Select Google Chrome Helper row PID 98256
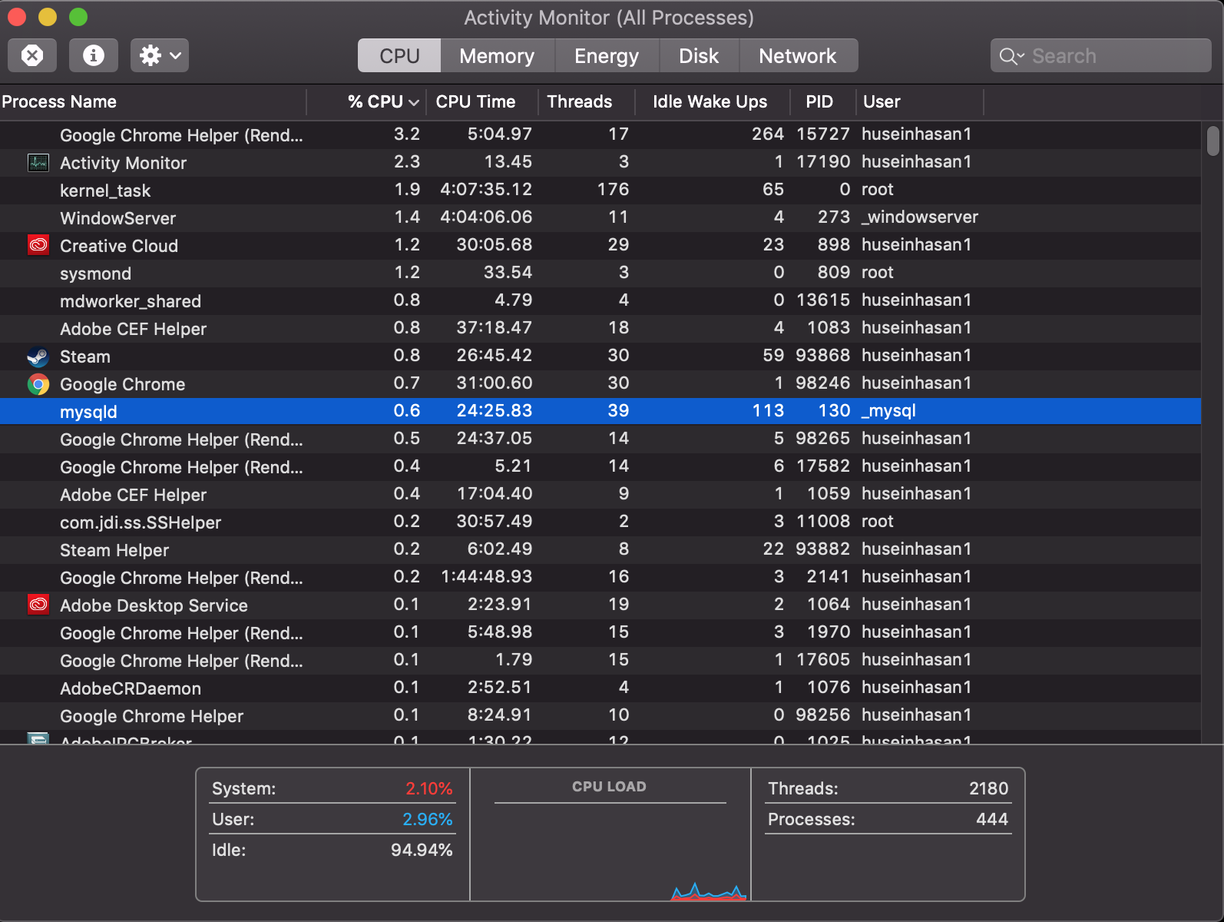Image resolution: width=1224 pixels, height=922 pixels. 600,716
